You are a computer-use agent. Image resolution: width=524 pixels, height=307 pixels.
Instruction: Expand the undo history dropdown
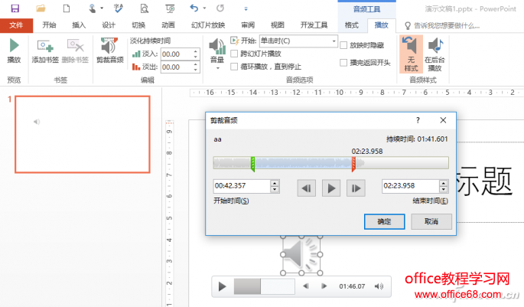tap(204, 8)
